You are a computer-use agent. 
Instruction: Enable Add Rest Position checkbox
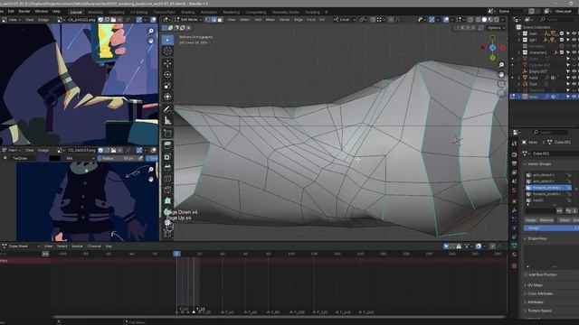coord(526,274)
